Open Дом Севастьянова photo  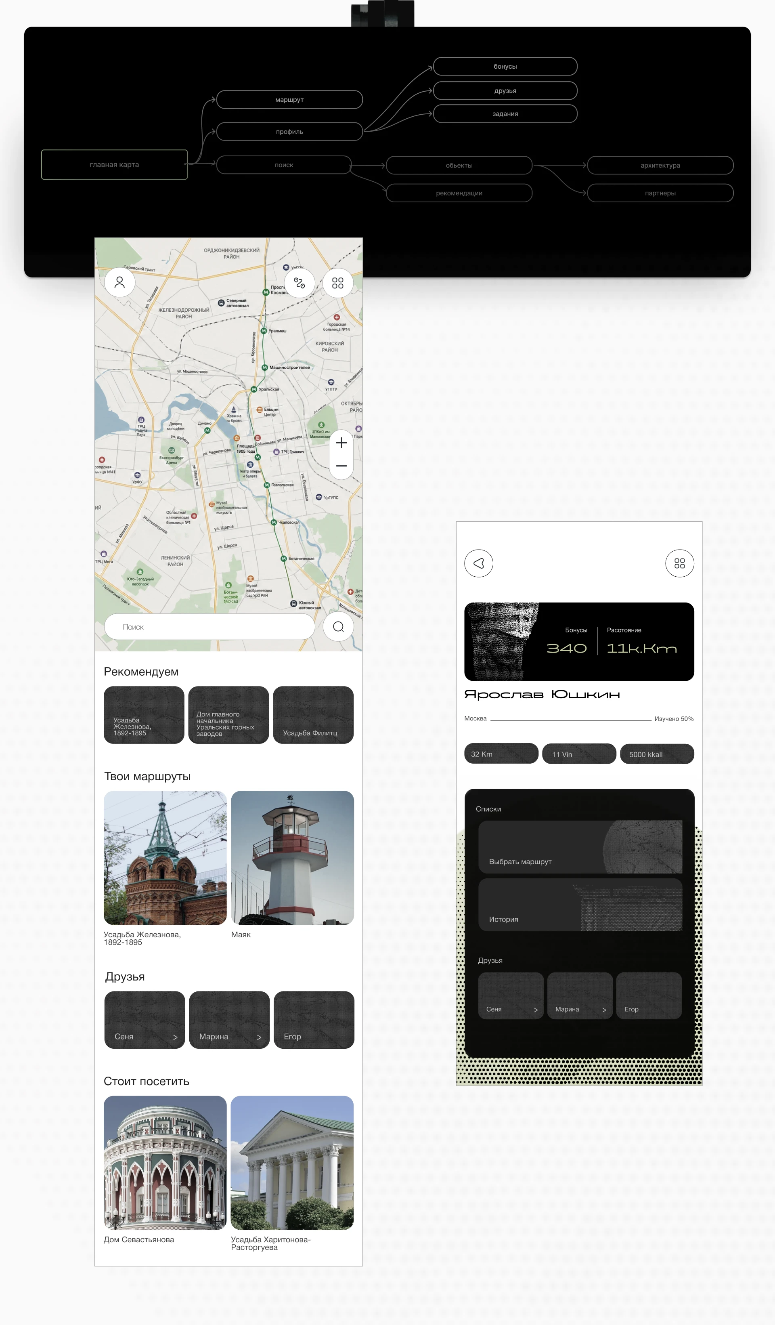pos(165,1163)
